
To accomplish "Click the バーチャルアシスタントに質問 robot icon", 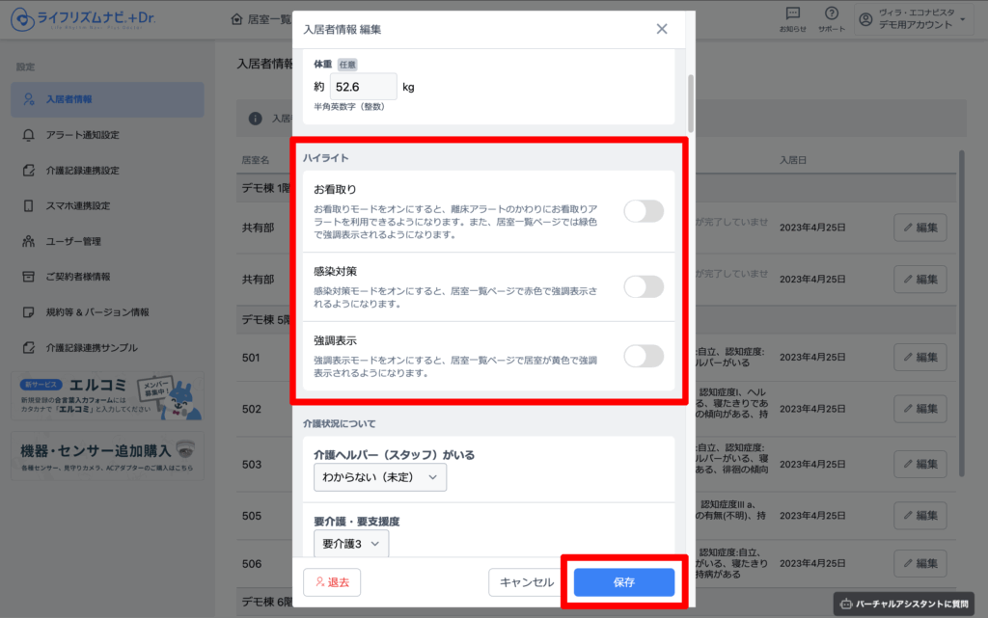I will coord(846,604).
